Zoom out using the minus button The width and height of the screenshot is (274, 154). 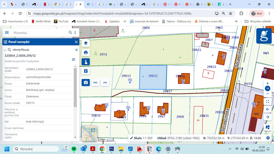click(x=267, y=94)
